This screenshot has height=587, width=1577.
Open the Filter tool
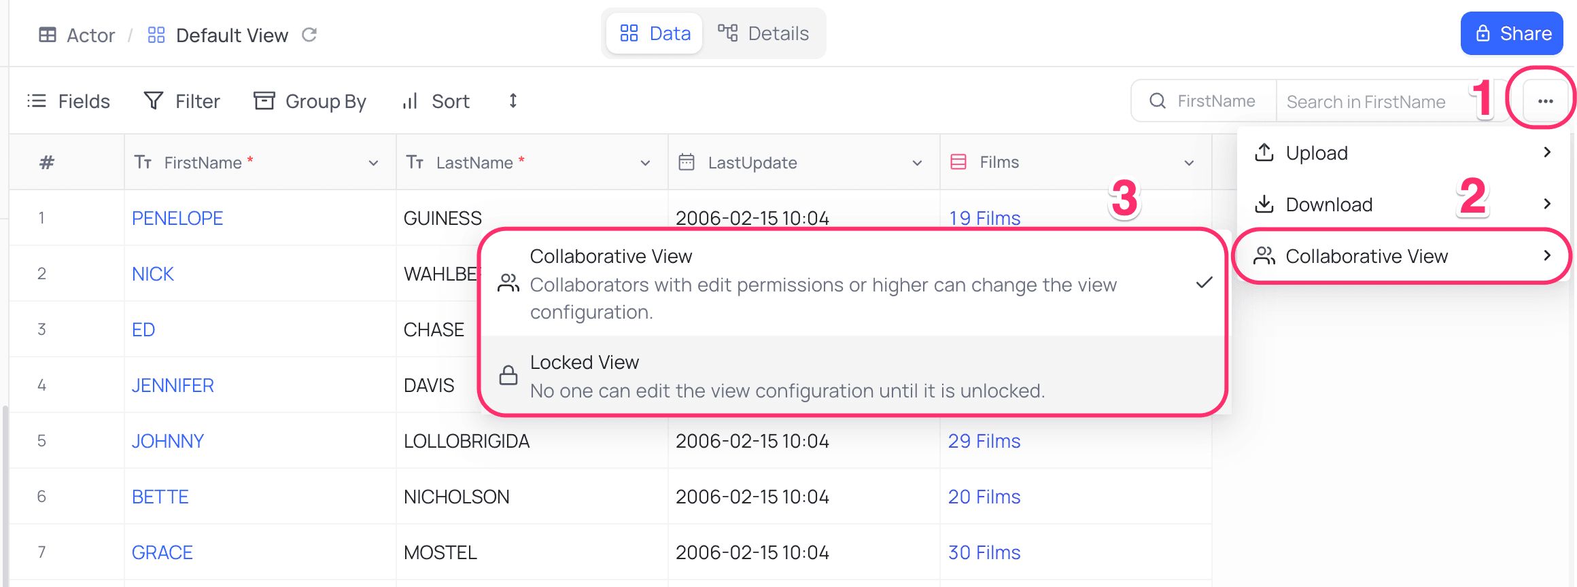182,101
